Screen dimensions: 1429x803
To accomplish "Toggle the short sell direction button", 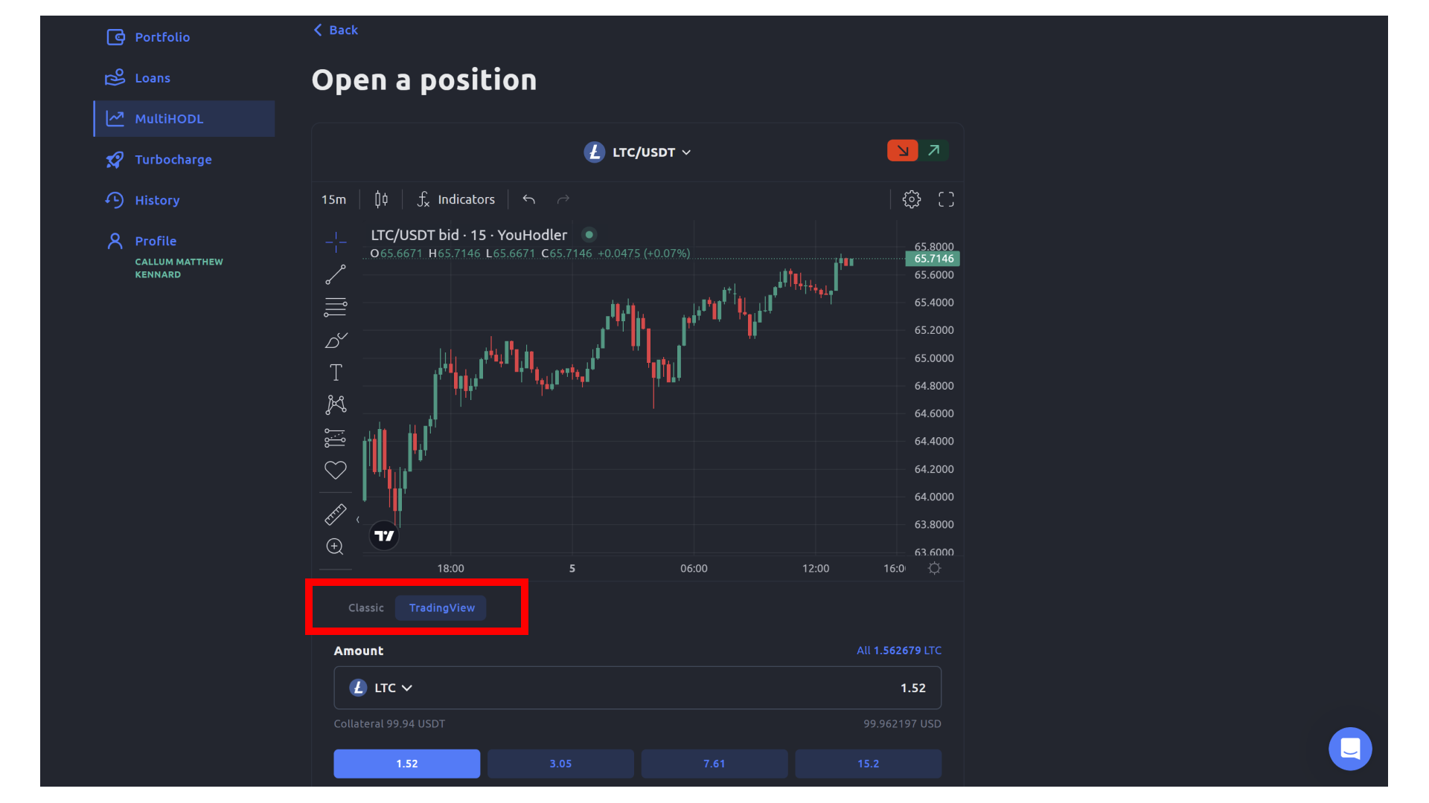I will (x=902, y=150).
